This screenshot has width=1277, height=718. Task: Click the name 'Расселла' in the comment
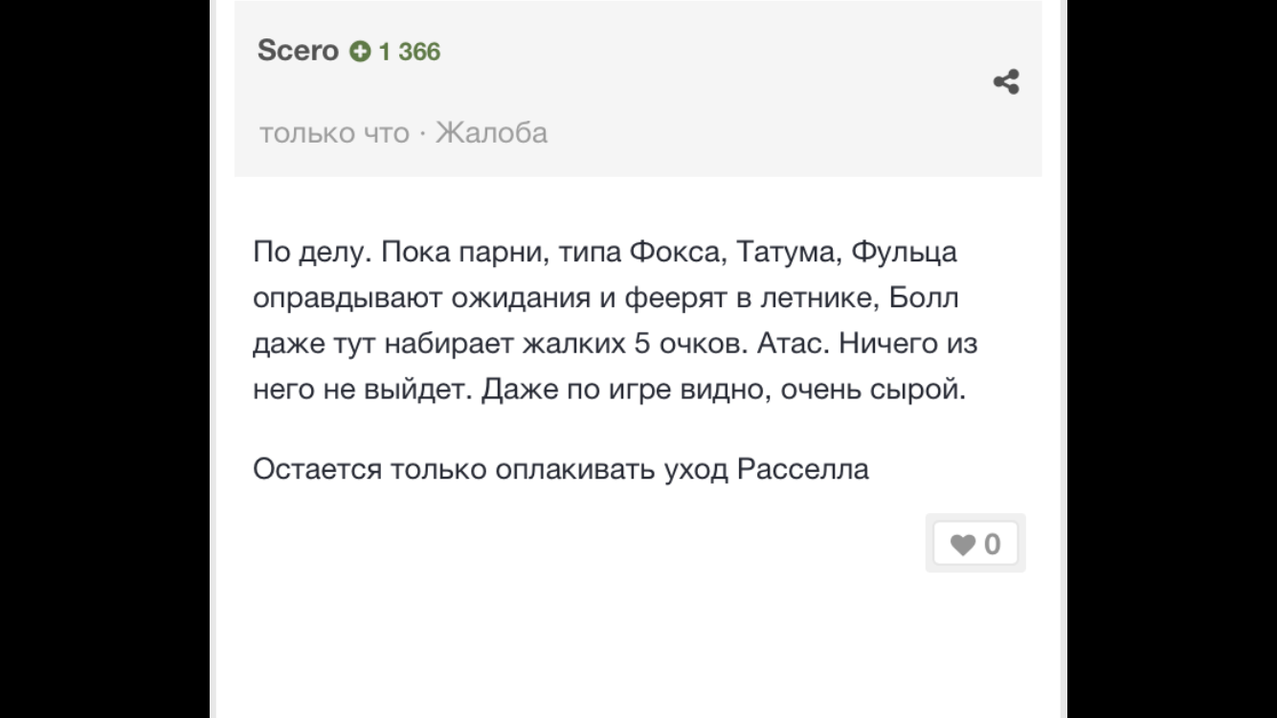point(803,470)
